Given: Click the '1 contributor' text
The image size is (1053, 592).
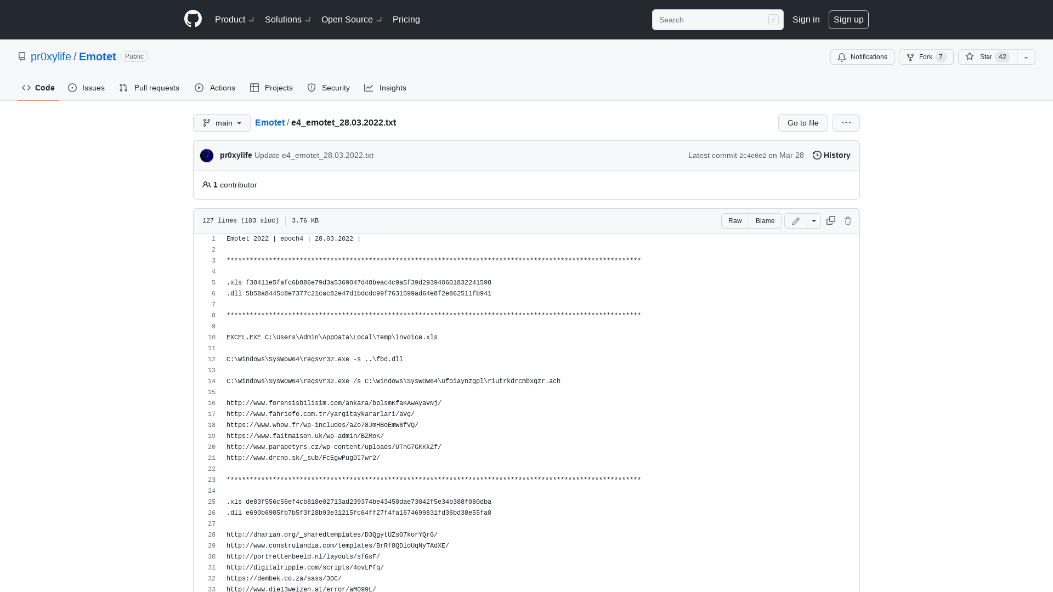Looking at the screenshot, I should point(235,185).
